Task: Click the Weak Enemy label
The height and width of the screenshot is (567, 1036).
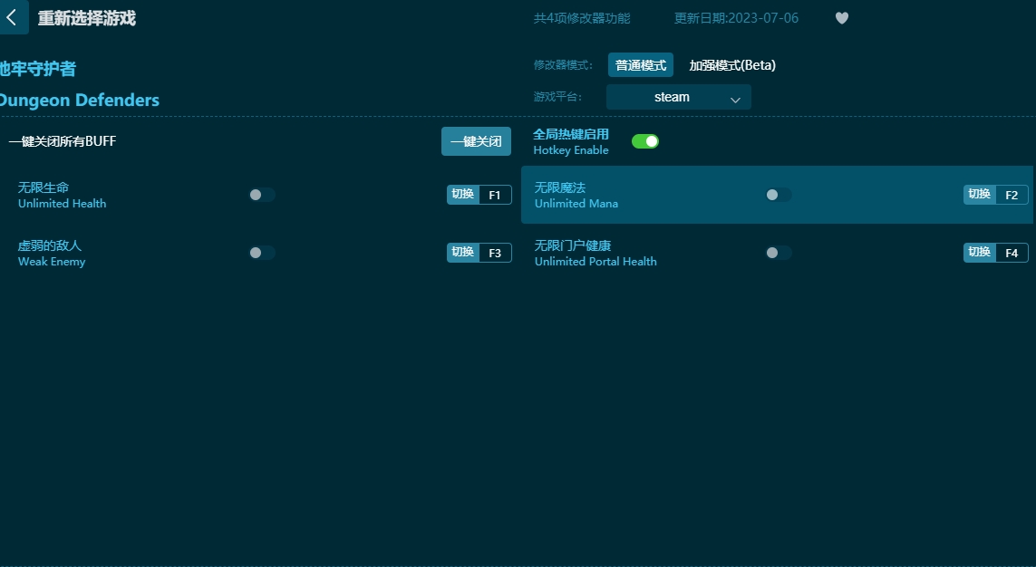Action: coord(52,262)
